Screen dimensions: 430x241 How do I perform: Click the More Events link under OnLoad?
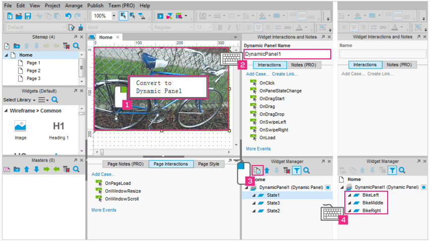258,149
